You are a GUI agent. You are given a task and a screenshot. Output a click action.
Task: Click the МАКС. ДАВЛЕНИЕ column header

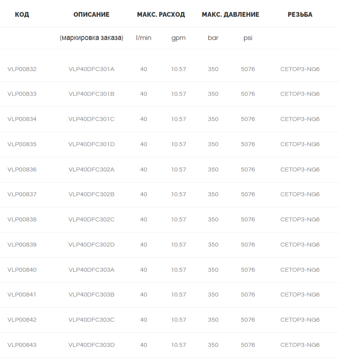coord(230,15)
